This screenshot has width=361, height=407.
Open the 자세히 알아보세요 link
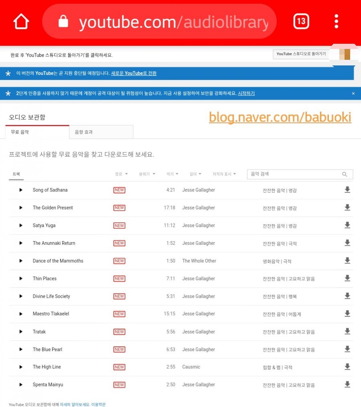[x=75, y=405]
